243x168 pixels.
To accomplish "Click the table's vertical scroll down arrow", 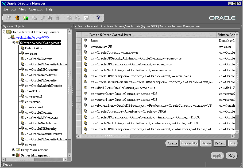I will tap(237, 132).
